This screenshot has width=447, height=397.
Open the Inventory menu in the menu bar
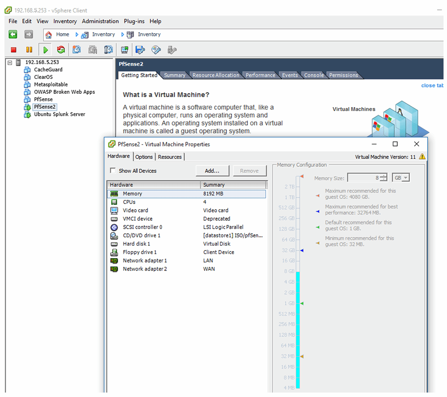tap(65, 21)
